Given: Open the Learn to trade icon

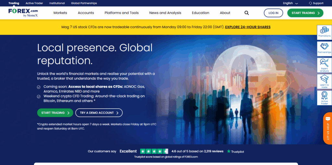Looking at the screenshot, I should [324, 82].
